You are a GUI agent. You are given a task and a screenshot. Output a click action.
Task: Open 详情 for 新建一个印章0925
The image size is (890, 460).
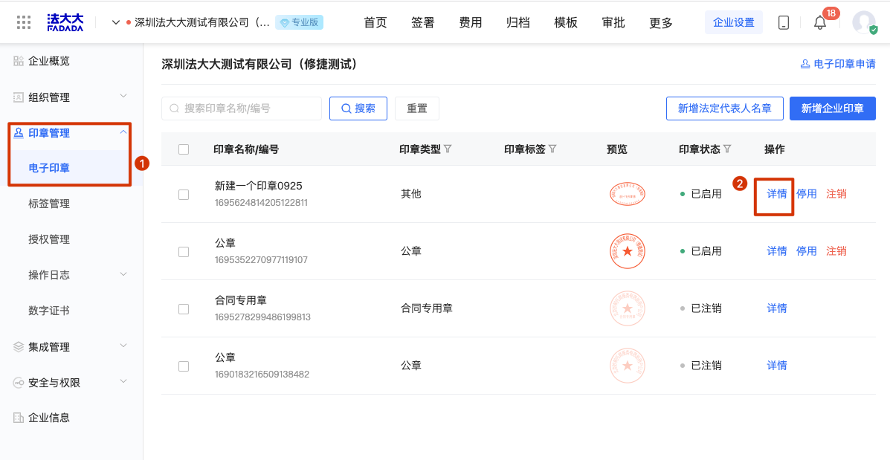[x=777, y=194]
